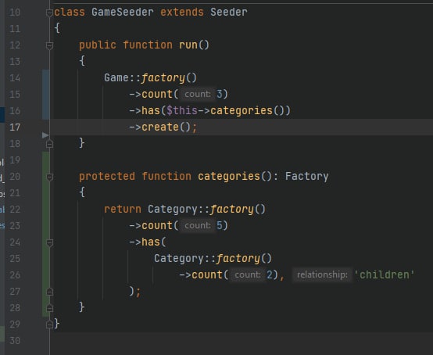Collapse the categories() function fold marker
The width and height of the screenshot is (433, 355).
click(x=49, y=177)
